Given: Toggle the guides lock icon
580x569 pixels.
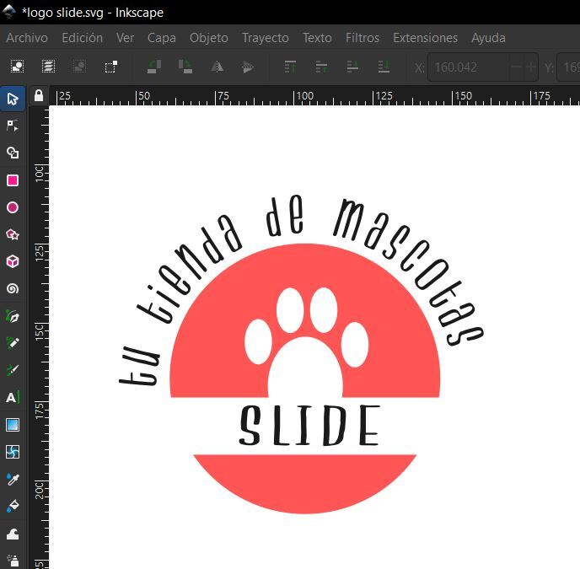Looking at the screenshot, I should coord(38,96).
